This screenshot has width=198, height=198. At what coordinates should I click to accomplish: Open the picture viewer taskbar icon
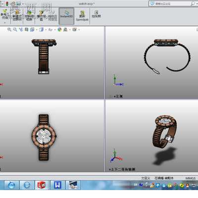73,185
